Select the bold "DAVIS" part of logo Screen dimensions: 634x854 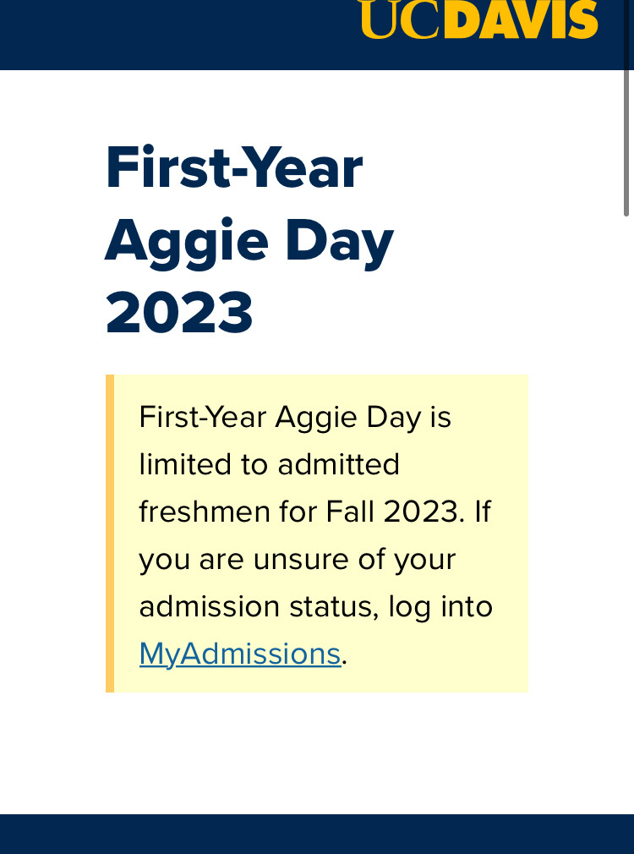pos(521,19)
